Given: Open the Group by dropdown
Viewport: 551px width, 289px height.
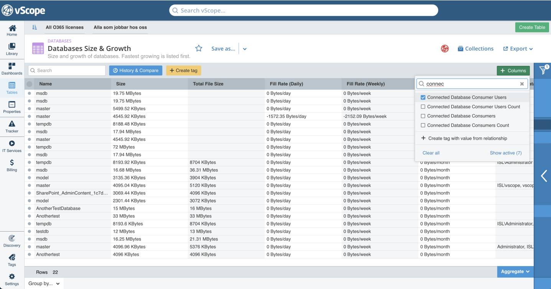Looking at the screenshot, I should [44, 283].
